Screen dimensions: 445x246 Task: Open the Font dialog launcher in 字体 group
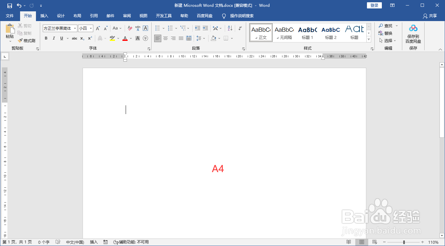coord(149,49)
